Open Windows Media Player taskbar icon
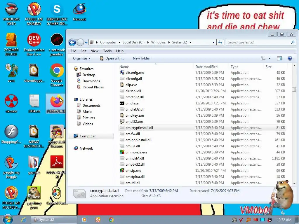The height and width of the screenshot is (224, 299). coord(84,220)
